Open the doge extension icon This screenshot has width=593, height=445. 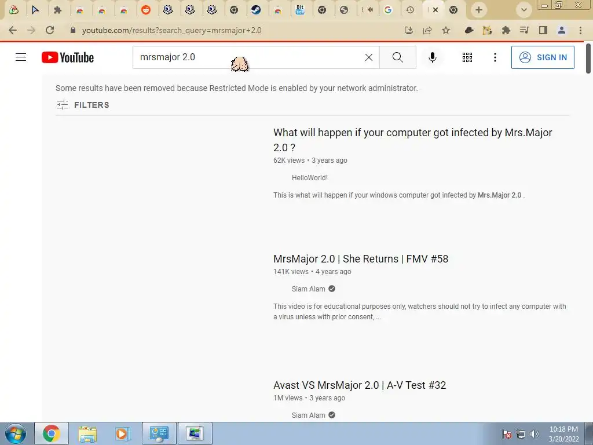tap(487, 30)
